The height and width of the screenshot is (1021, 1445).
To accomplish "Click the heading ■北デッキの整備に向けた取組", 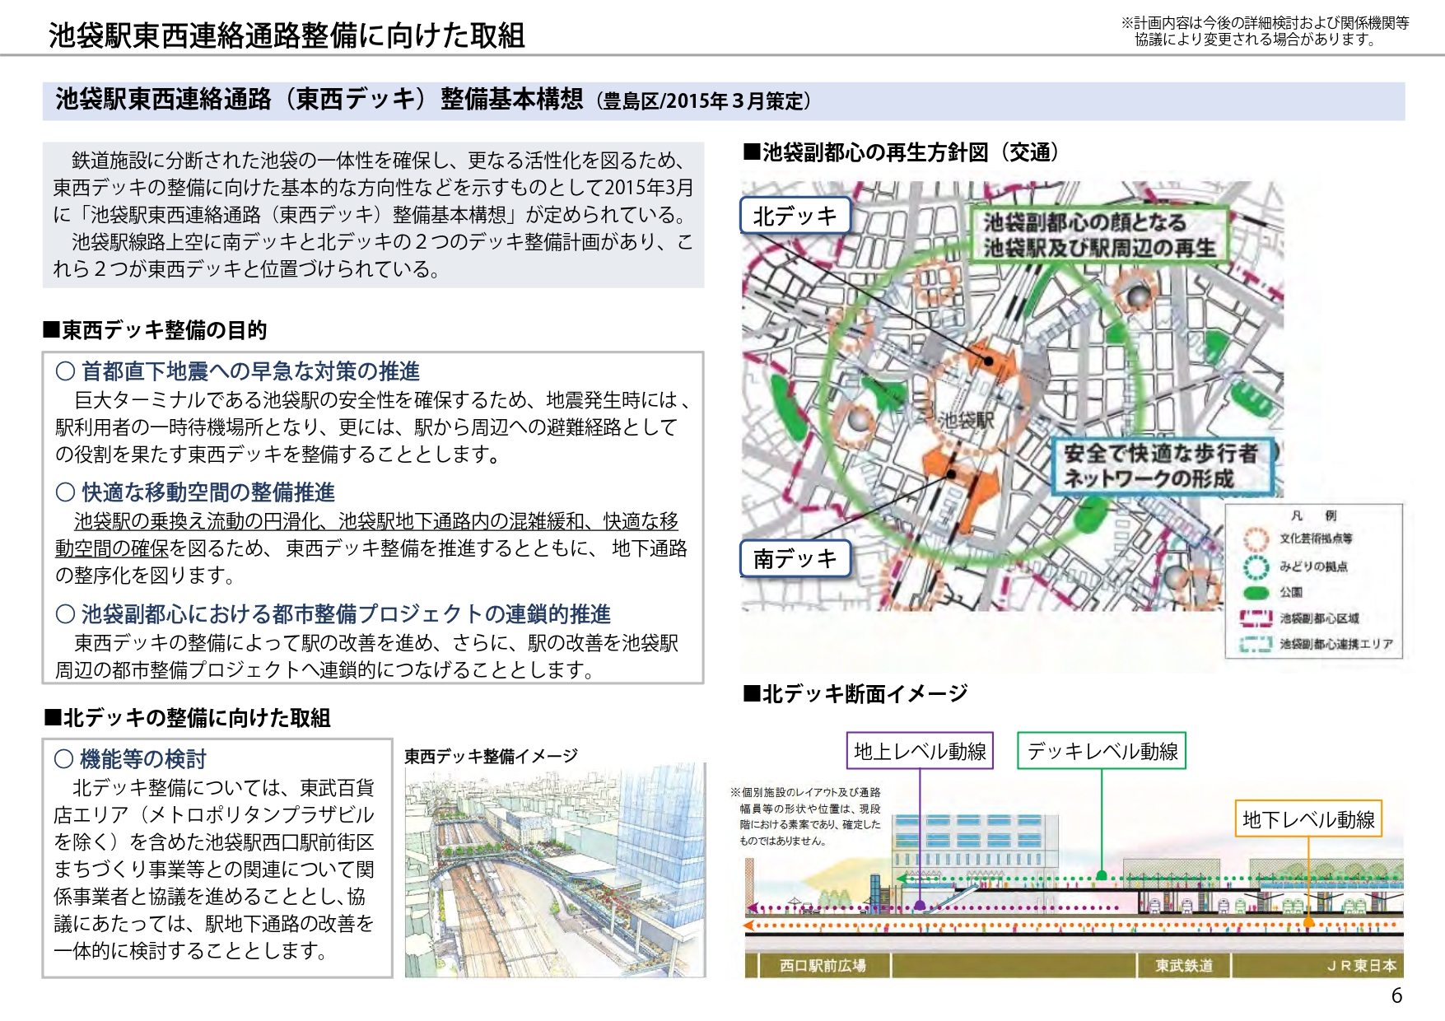I will tap(187, 718).
